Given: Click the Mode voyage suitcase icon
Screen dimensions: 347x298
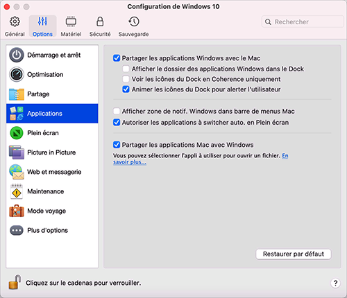Looking at the screenshot, I should point(17,211).
